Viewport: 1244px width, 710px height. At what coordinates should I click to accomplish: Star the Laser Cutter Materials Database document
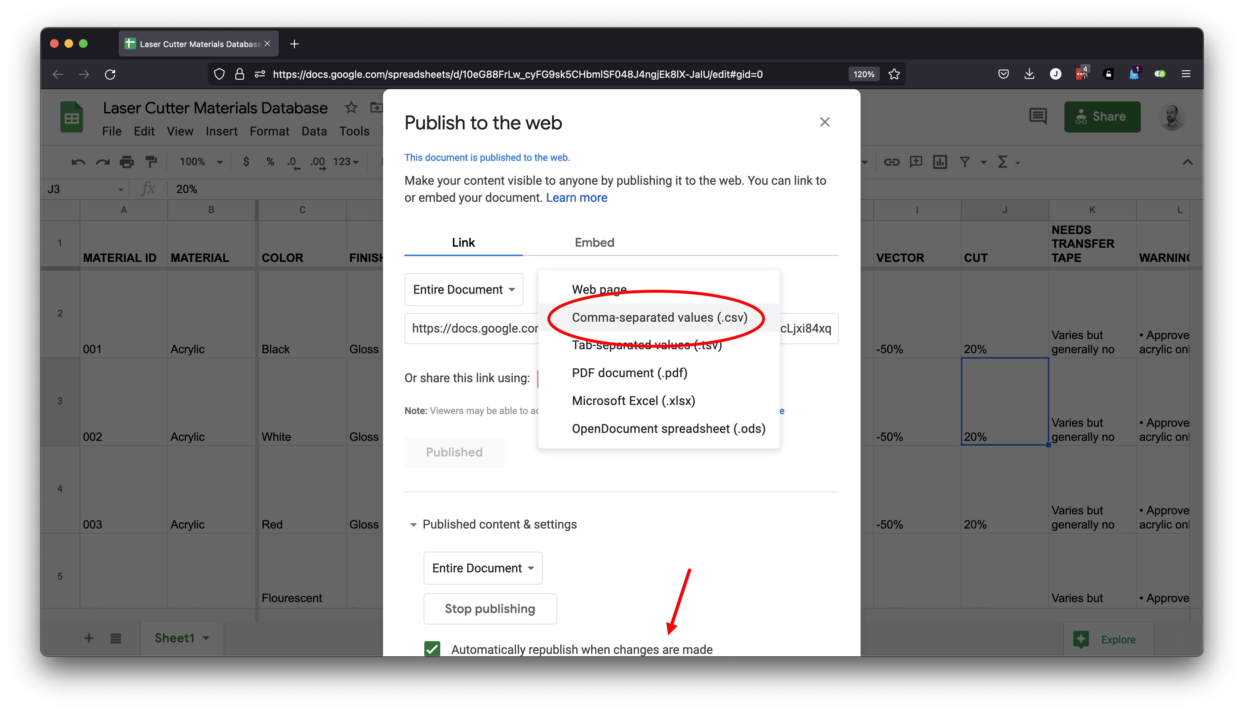[351, 108]
